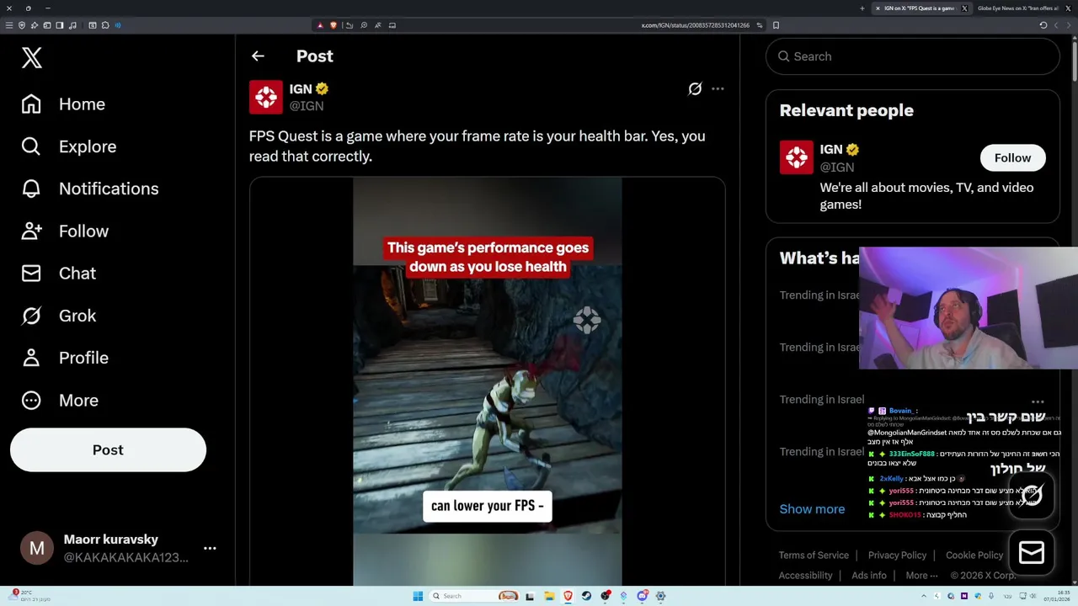Open Discord from the taskbar
1078x606 pixels.
point(643,596)
